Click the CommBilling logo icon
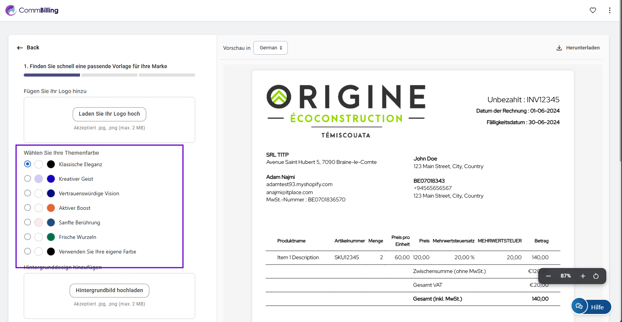This screenshot has height=322, width=622. tap(11, 10)
